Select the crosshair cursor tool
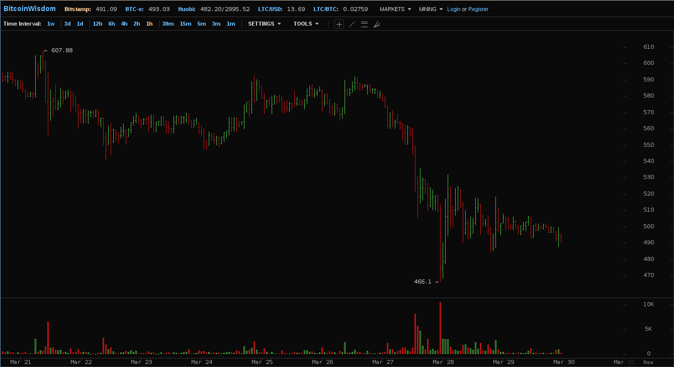 (x=340, y=24)
